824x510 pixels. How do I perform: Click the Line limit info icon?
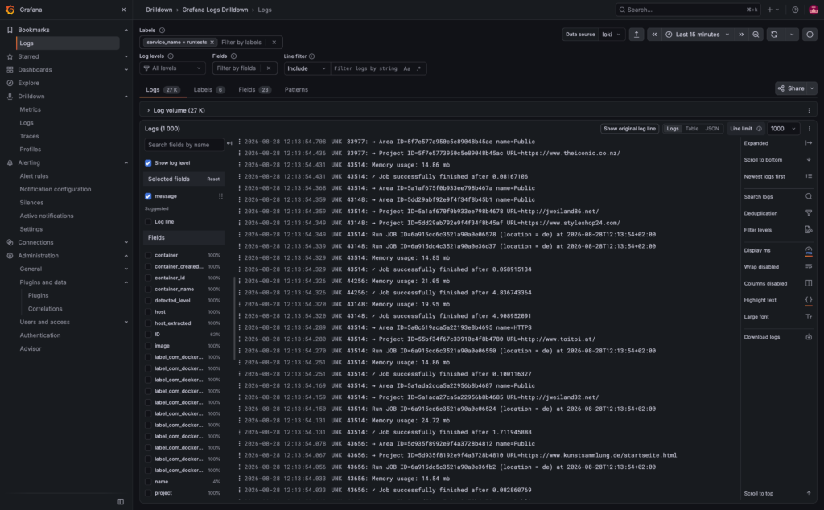click(x=759, y=129)
